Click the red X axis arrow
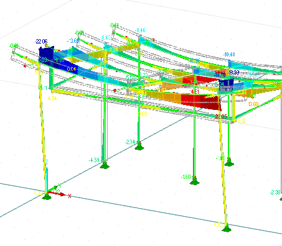 pyautogui.click(x=57, y=194)
